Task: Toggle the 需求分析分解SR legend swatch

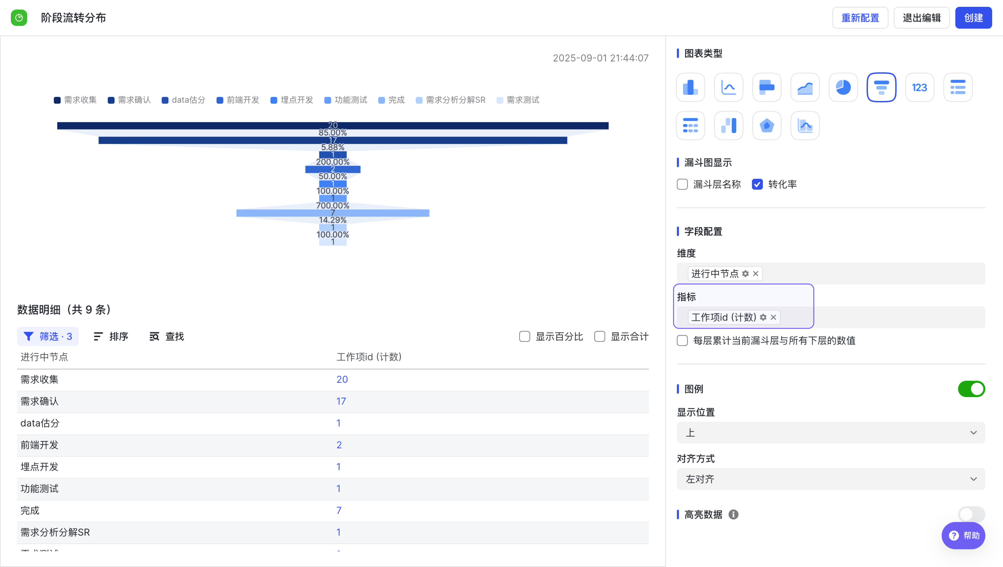Action: pyautogui.click(x=419, y=100)
